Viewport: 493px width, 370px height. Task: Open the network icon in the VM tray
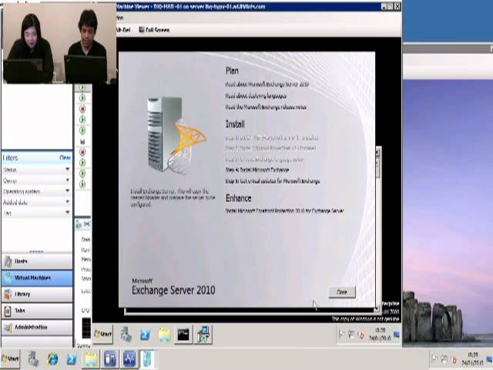[x=351, y=335]
